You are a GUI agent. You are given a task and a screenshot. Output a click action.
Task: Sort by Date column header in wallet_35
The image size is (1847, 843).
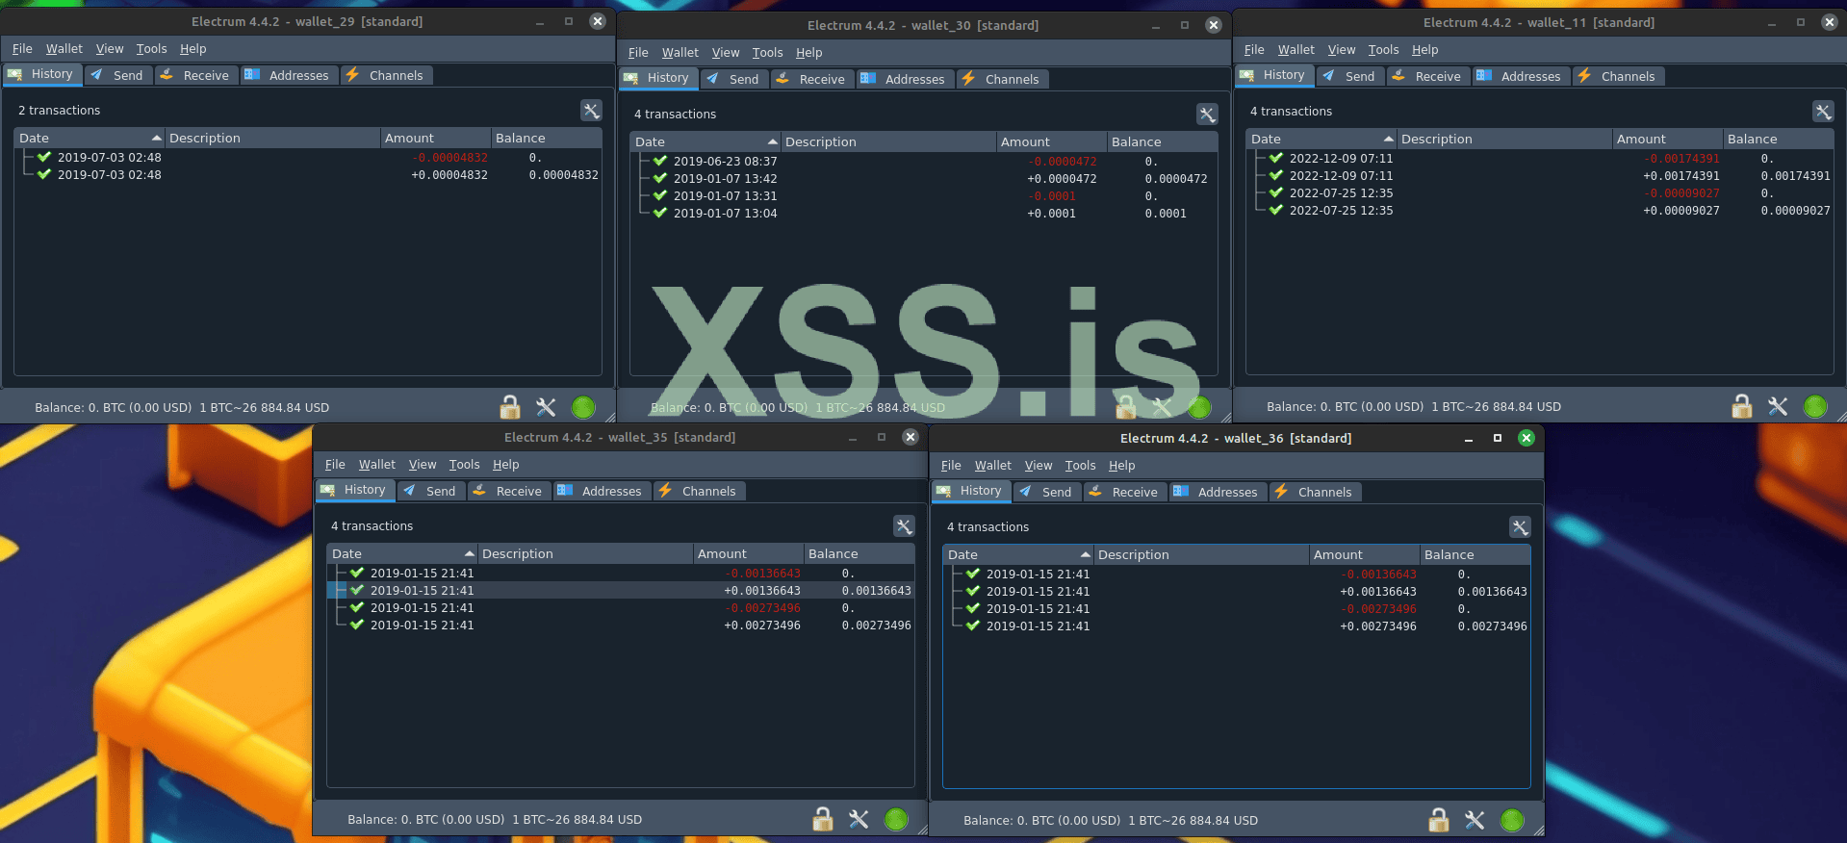coord(402,554)
